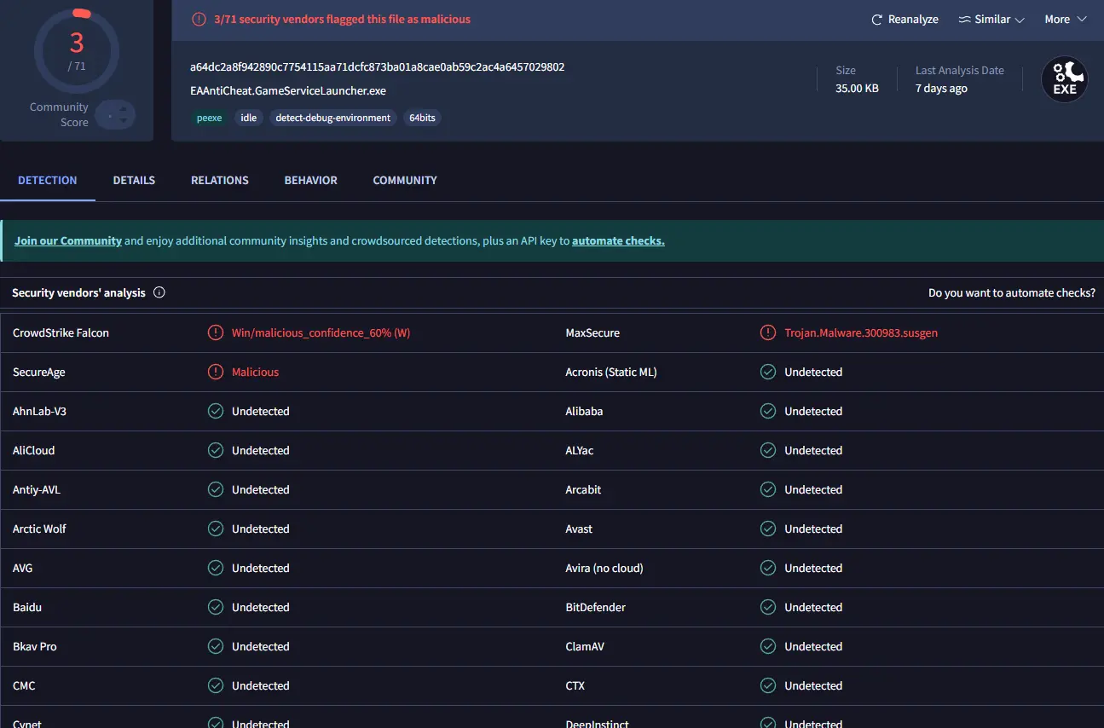Image resolution: width=1104 pixels, height=728 pixels.
Task: Click the Alibaba undetected check icon
Action: pos(768,411)
